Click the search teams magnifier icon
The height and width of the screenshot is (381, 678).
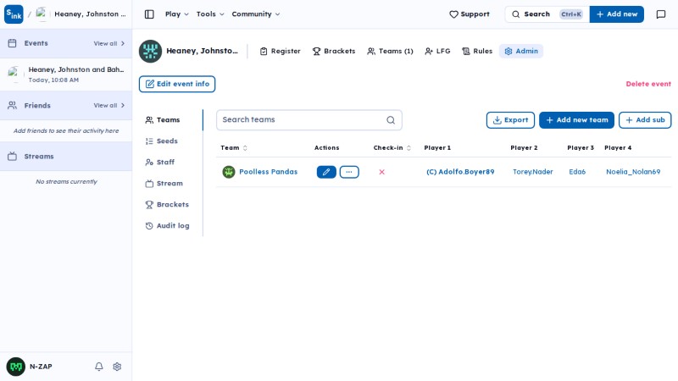point(391,120)
